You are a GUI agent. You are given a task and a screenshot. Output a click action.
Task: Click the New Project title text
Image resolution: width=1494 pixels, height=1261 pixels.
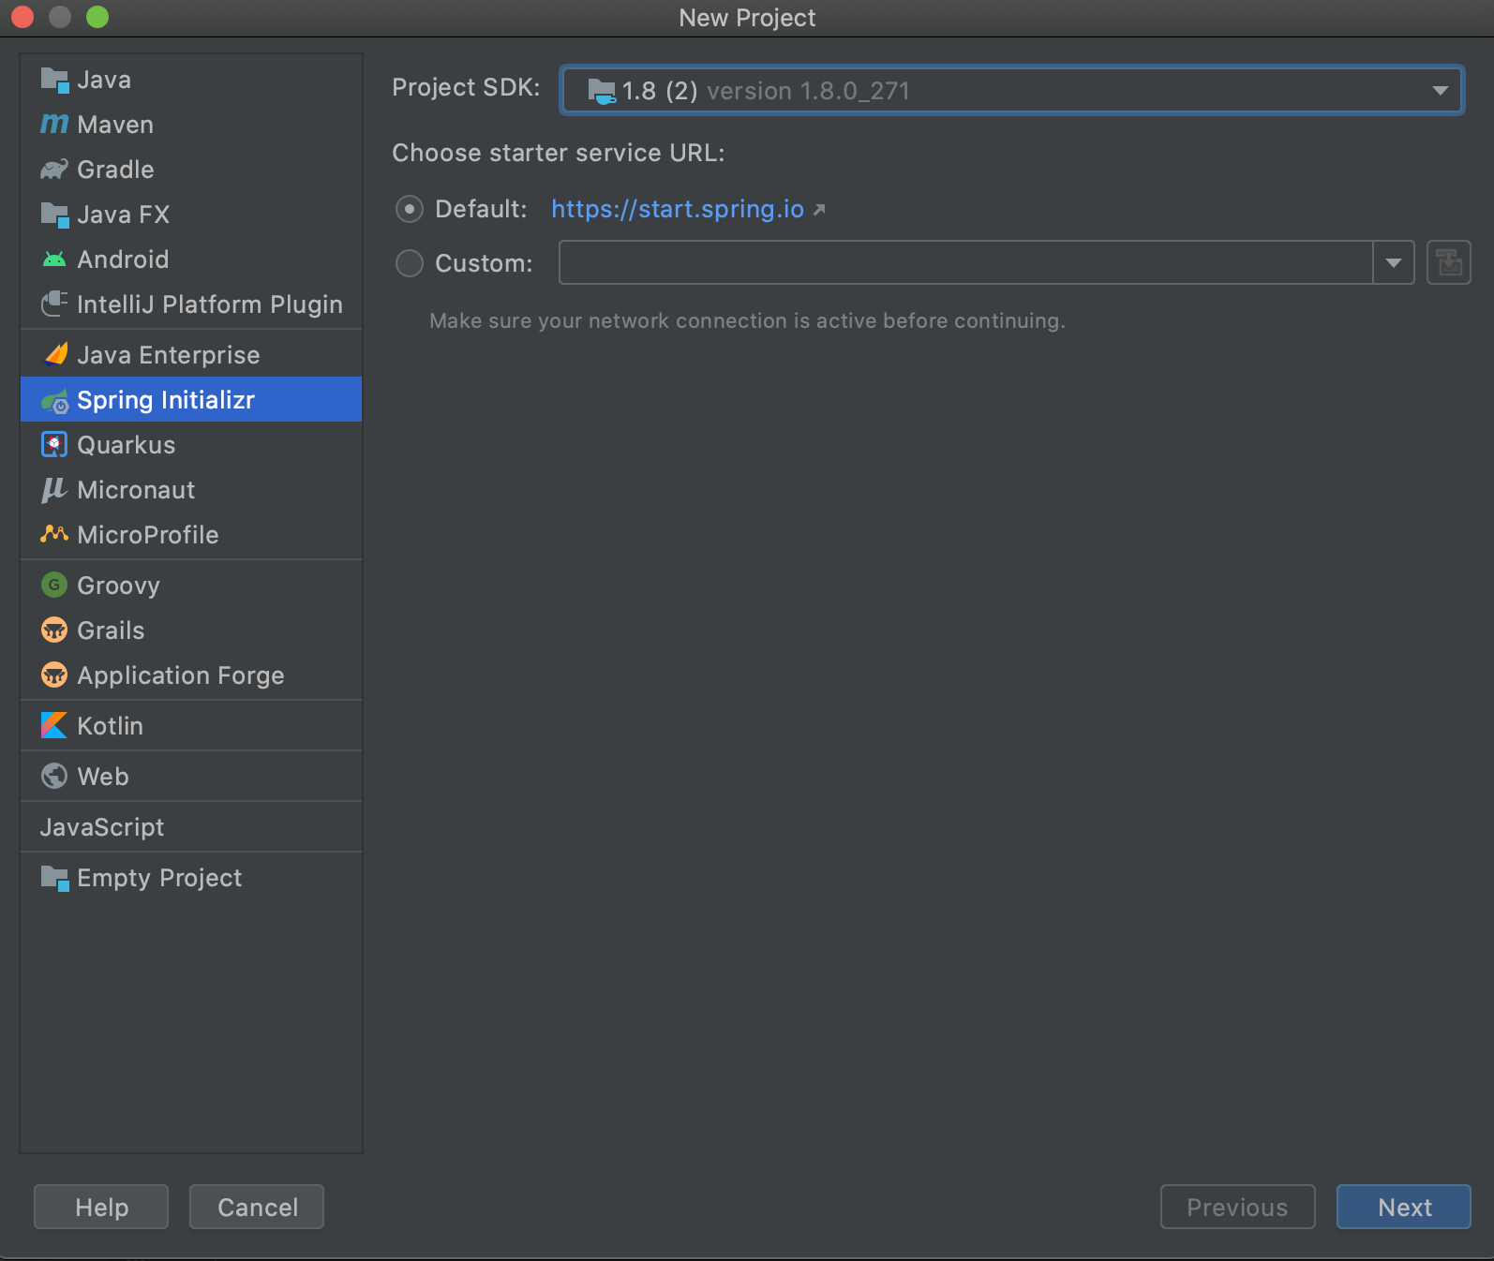tap(747, 18)
